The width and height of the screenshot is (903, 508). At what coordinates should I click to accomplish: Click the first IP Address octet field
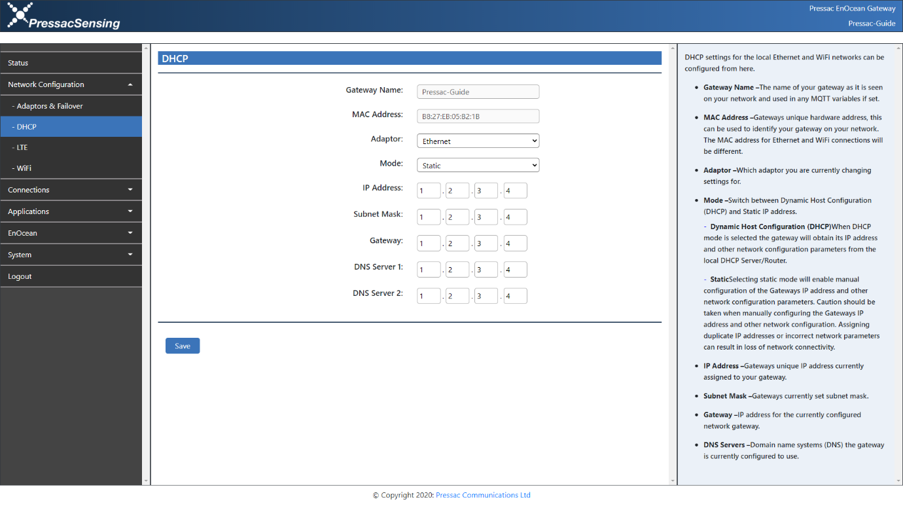click(x=429, y=190)
